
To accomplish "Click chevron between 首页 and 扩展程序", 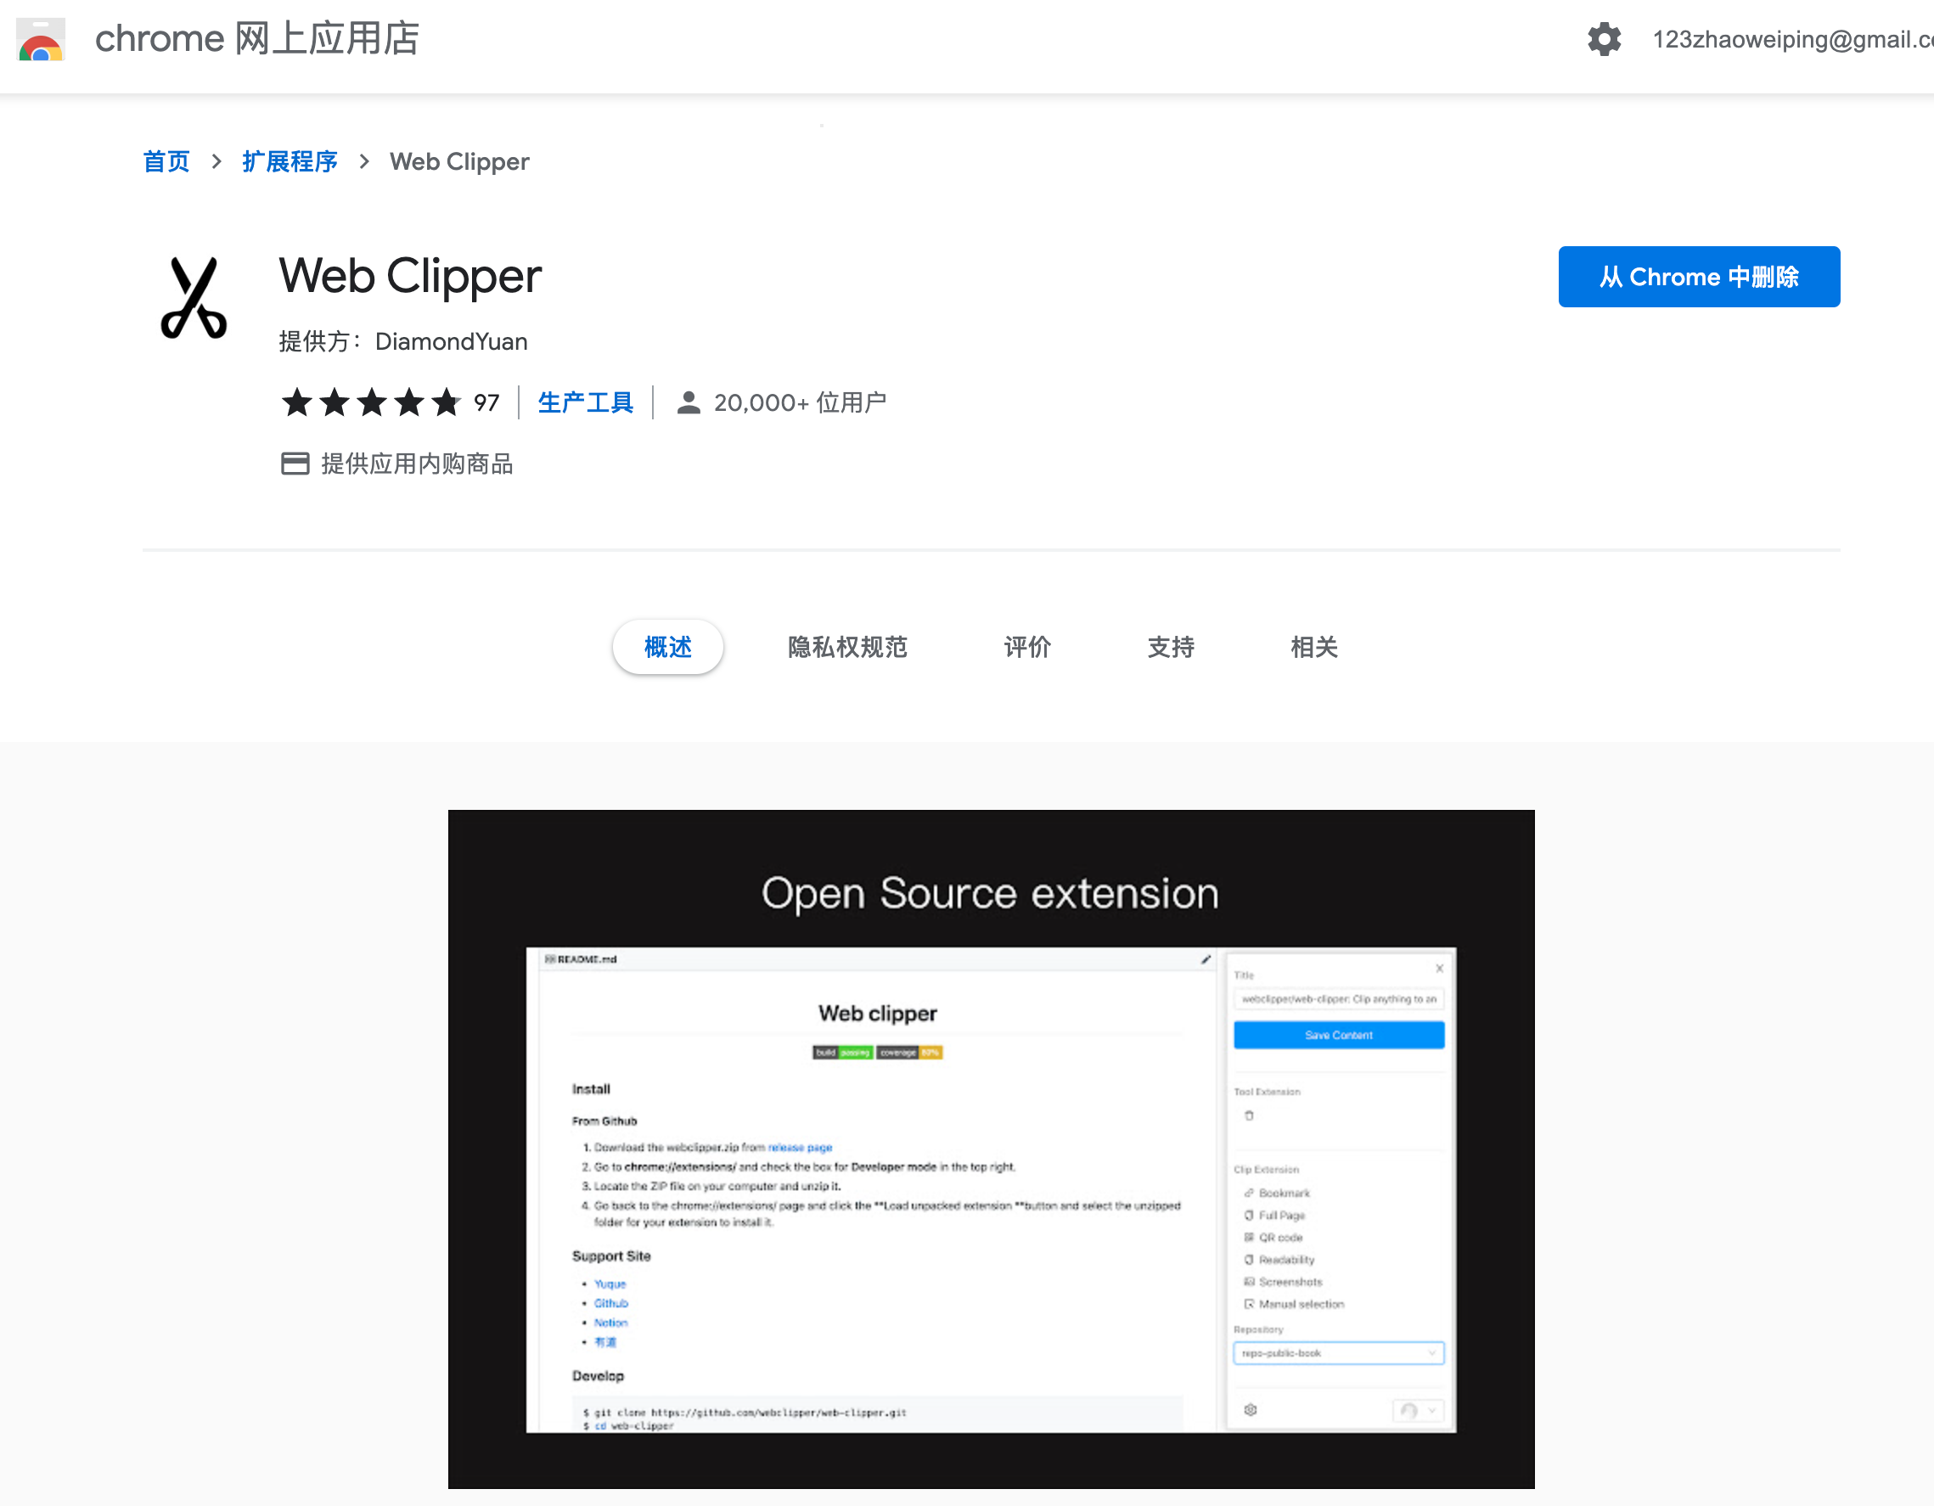I will coord(216,162).
